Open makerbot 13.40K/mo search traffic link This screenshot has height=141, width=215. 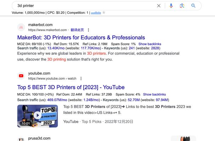click(56, 48)
